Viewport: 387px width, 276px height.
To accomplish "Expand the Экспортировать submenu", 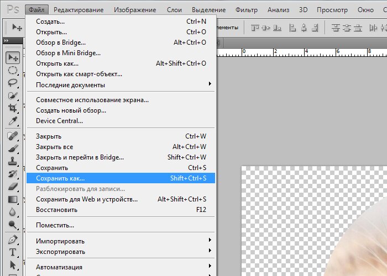I will (121, 252).
